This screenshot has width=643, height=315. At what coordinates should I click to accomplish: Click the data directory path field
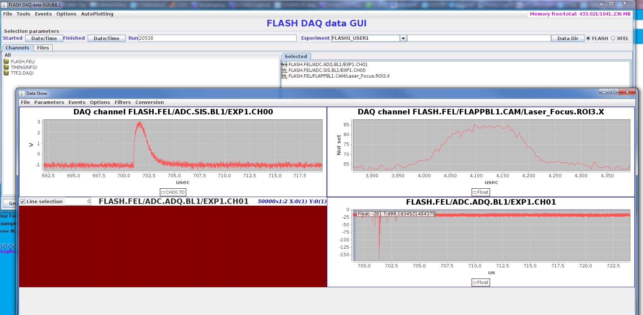click(479, 38)
